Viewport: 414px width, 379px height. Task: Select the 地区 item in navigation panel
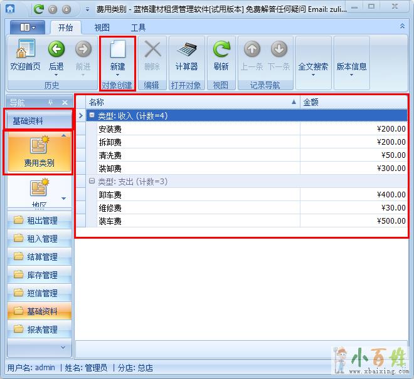point(39,191)
